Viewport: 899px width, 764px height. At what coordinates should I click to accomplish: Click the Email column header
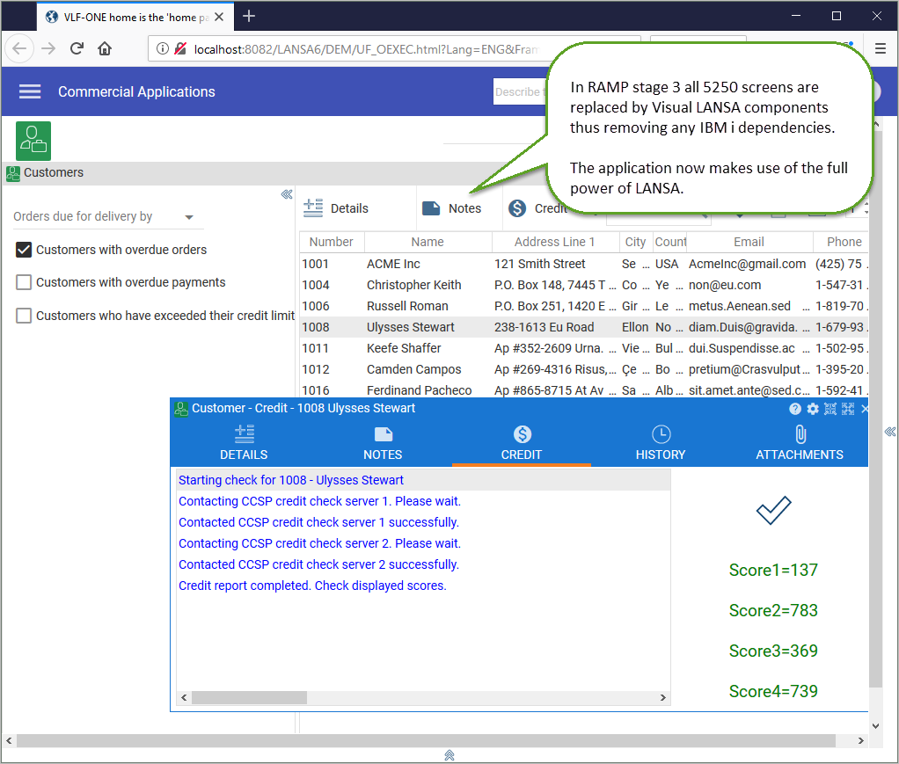tap(749, 242)
